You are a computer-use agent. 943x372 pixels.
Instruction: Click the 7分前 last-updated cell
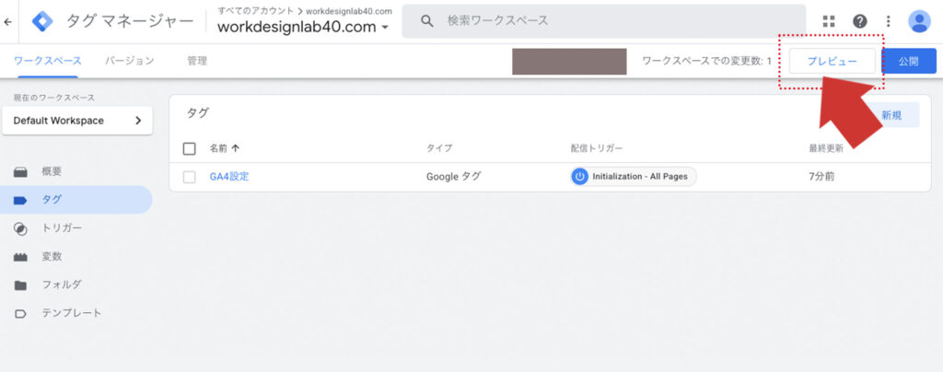click(x=821, y=178)
